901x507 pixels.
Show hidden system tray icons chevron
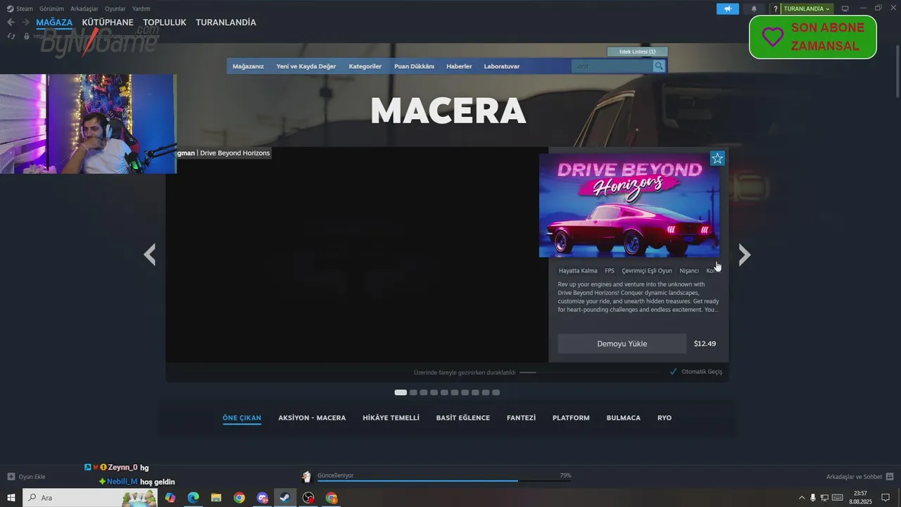click(x=802, y=498)
